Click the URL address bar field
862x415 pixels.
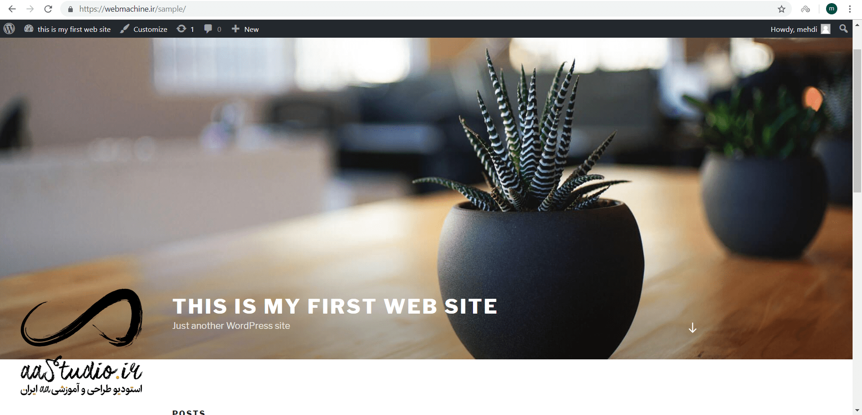(422, 9)
